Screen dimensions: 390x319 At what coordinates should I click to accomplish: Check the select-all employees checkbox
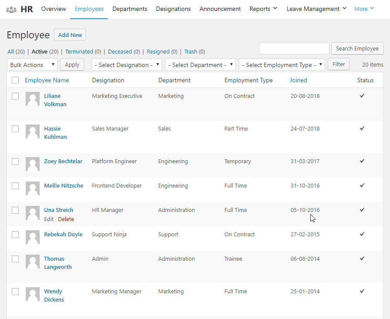click(x=15, y=80)
